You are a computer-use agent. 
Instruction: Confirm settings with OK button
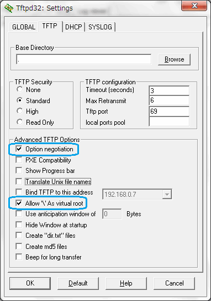pos(30,283)
